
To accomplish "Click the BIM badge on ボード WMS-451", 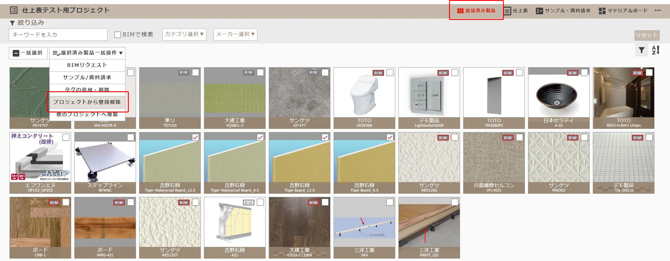I will [x=119, y=203].
